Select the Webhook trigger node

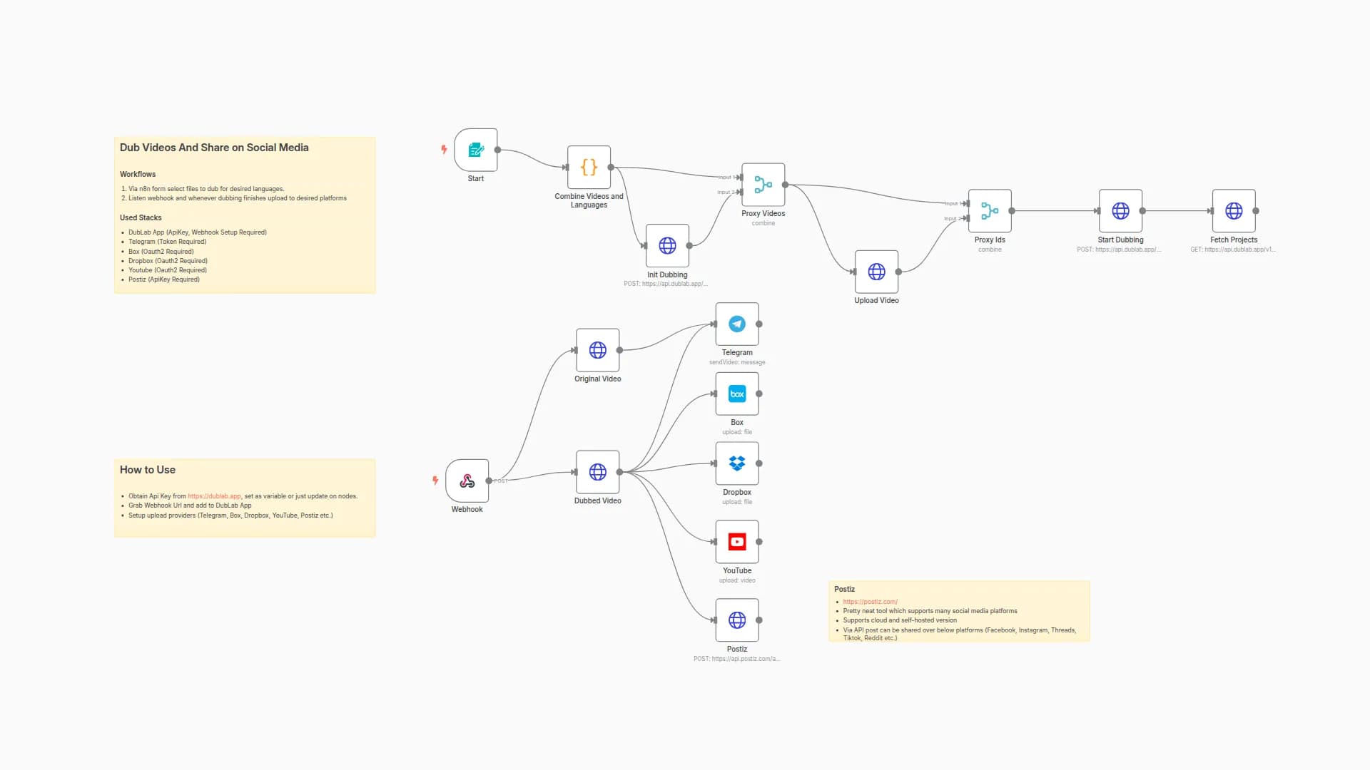click(x=467, y=481)
